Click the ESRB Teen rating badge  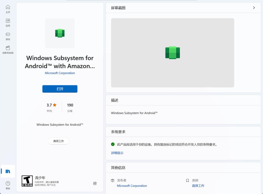coord(27,181)
